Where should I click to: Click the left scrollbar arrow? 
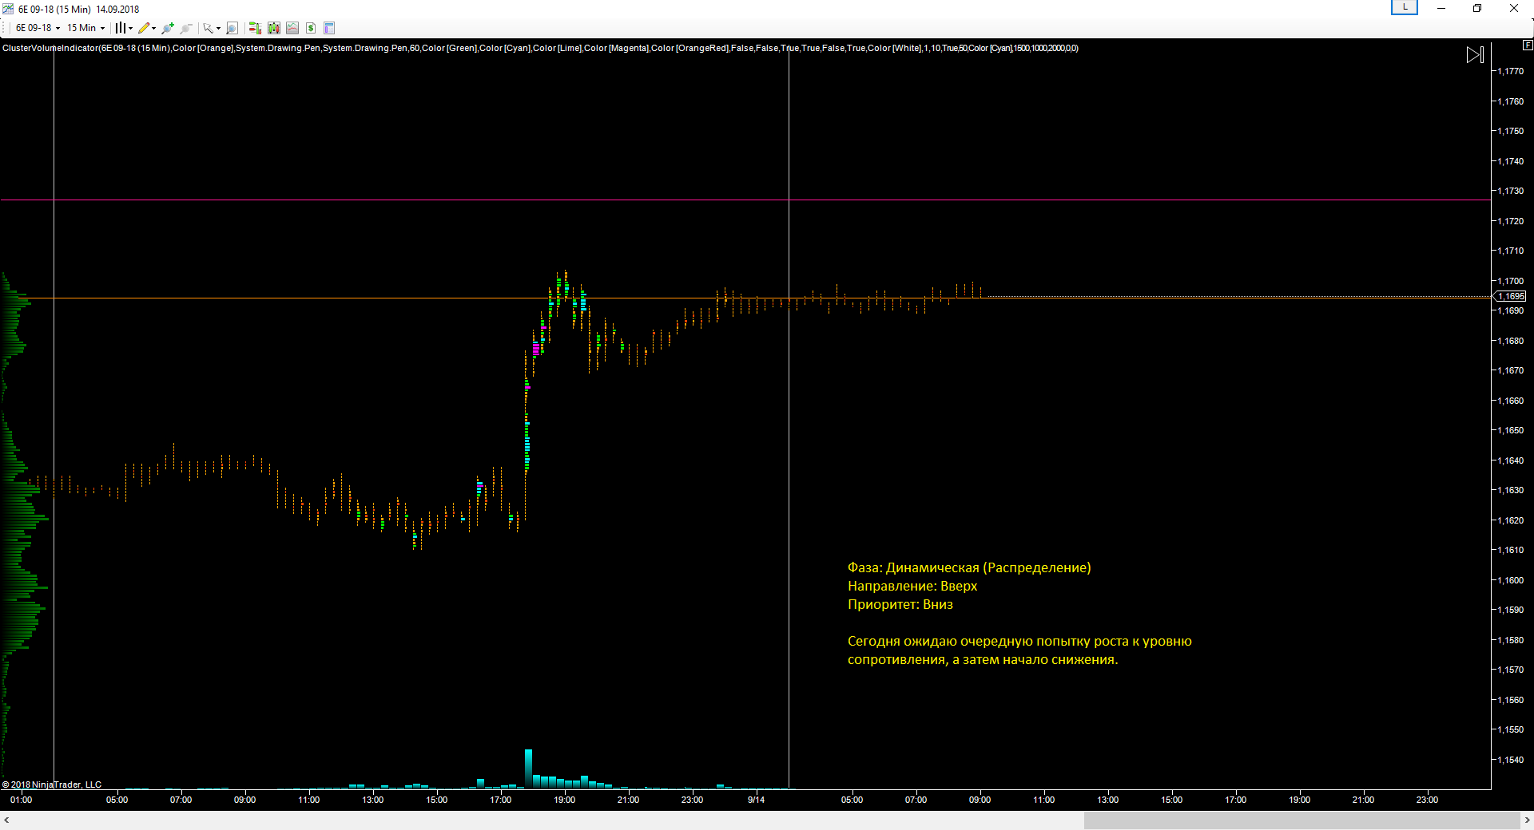(6, 820)
